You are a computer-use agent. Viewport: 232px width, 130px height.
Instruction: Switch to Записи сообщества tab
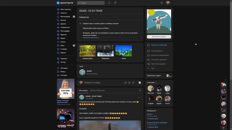pos(97,91)
